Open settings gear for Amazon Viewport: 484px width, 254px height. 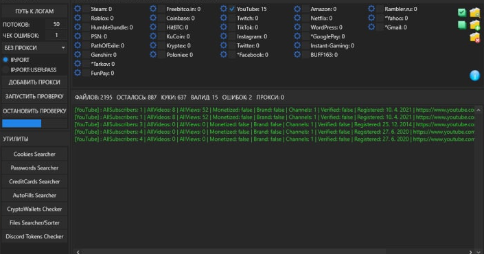pos(297,9)
